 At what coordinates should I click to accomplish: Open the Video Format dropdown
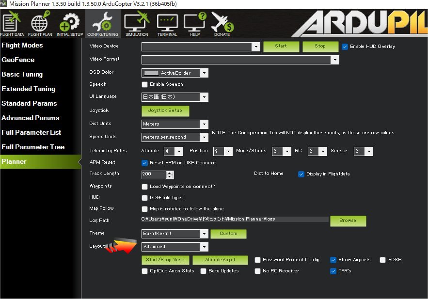pyautogui.click(x=335, y=60)
